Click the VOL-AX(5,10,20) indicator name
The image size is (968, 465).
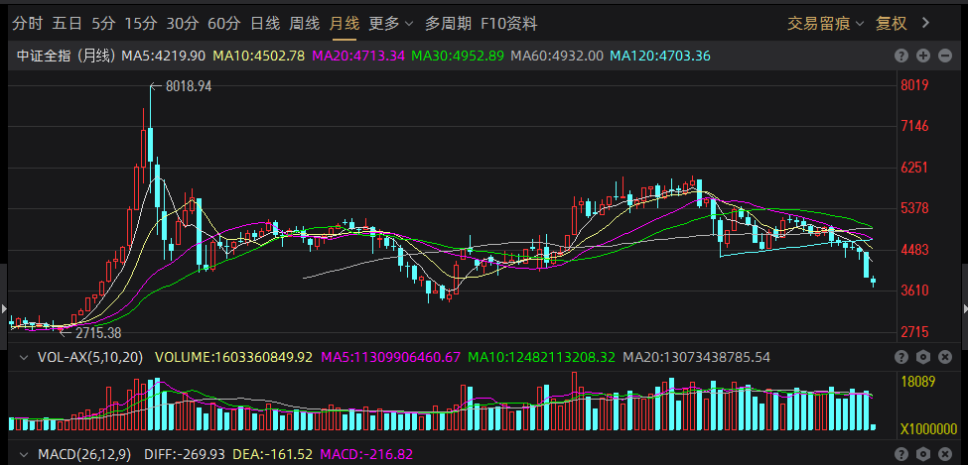tap(90, 357)
